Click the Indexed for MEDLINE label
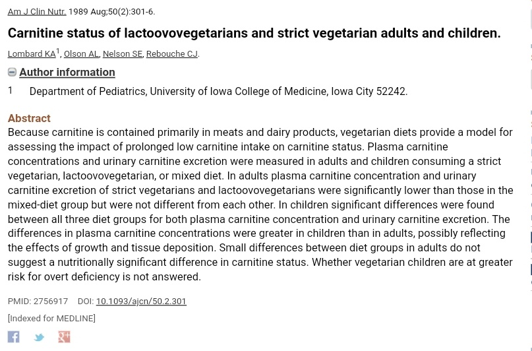Viewport: 532px width, 351px height. 51,318
